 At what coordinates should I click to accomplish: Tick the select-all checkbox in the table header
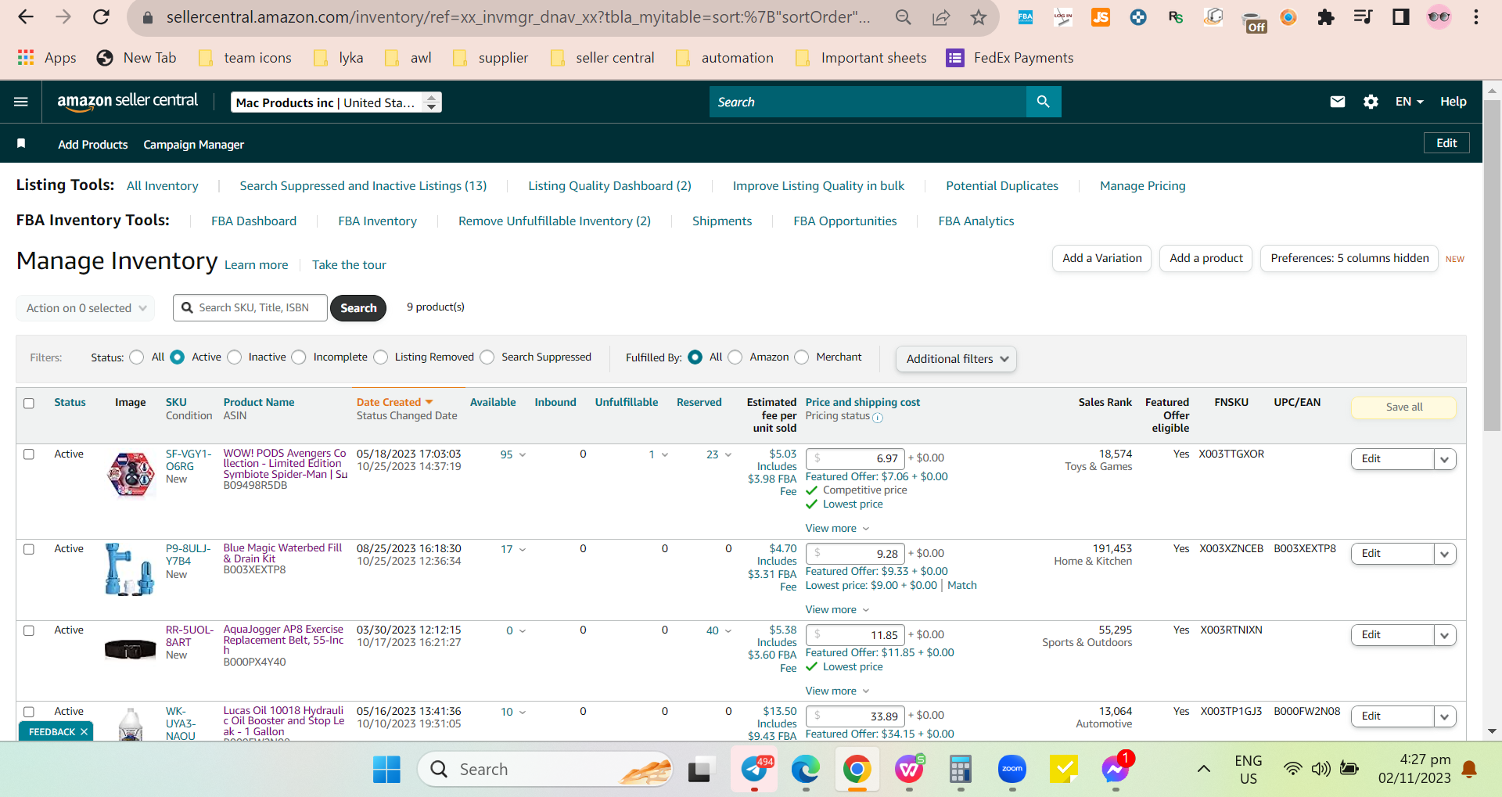(x=29, y=404)
